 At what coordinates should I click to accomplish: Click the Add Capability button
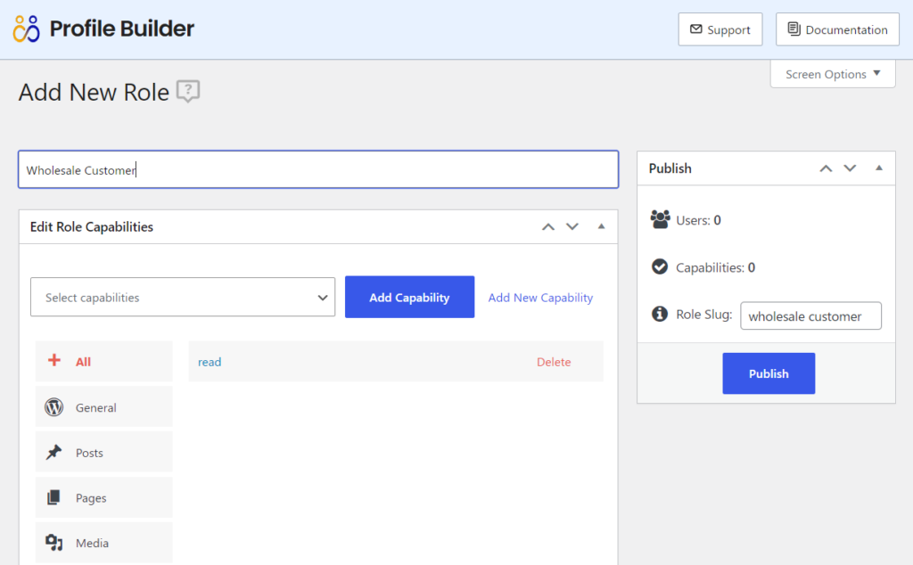coord(410,298)
